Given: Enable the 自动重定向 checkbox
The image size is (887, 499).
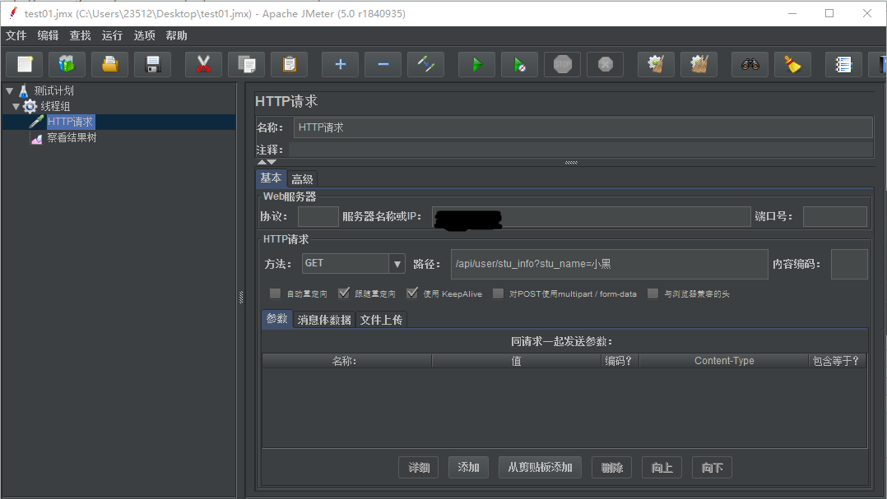Looking at the screenshot, I should click(275, 293).
